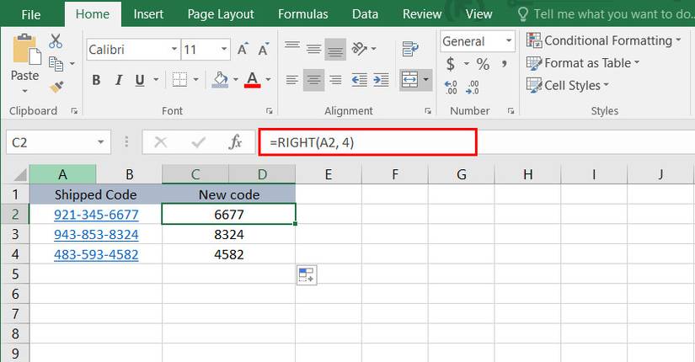Toggle Italic formatting
Image resolution: width=695 pixels, height=362 pixels.
(x=117, y=80)
